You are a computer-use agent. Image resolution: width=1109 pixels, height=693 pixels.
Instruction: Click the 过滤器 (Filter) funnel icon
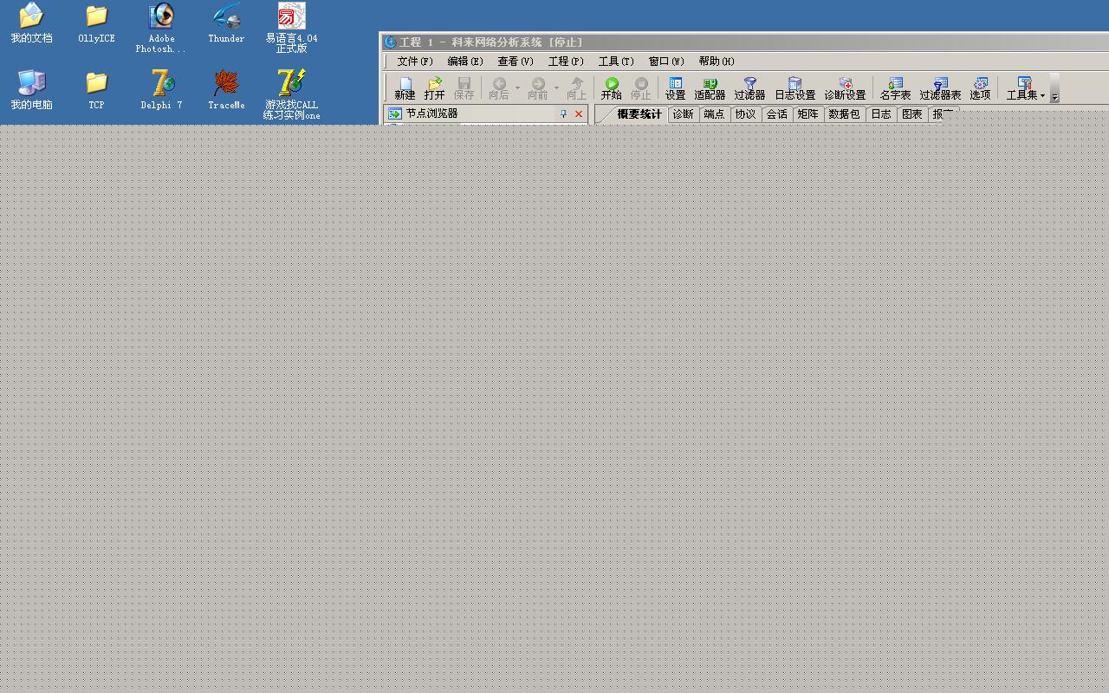[749, 87]
